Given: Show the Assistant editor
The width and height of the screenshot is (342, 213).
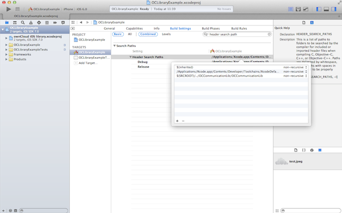Looking at the screenshot, I should coord(298,9).
